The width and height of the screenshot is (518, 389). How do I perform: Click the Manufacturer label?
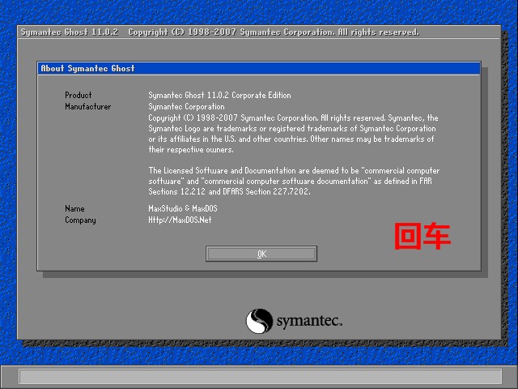click(88, 106)
